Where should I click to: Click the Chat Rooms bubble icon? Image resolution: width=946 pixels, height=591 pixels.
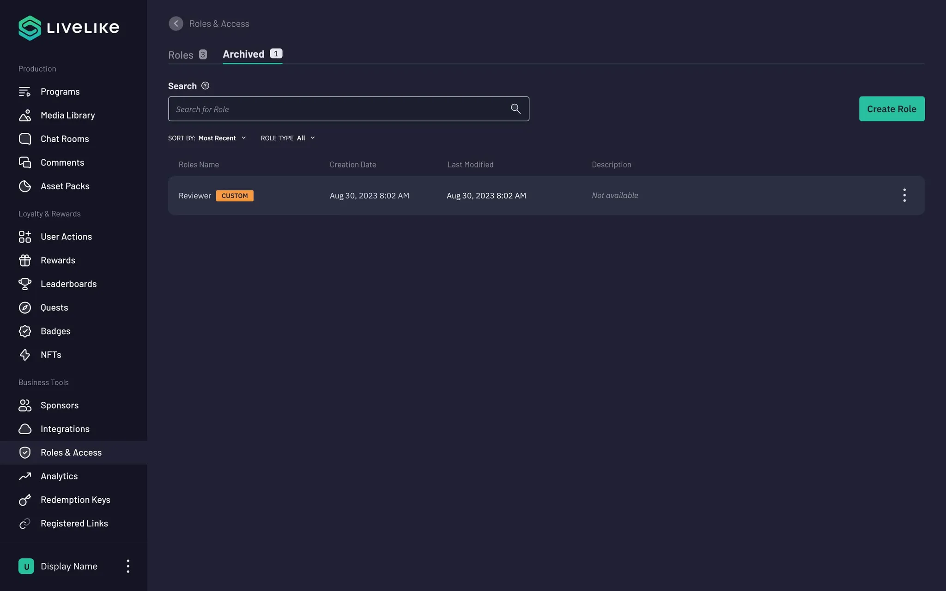[25, 139]
